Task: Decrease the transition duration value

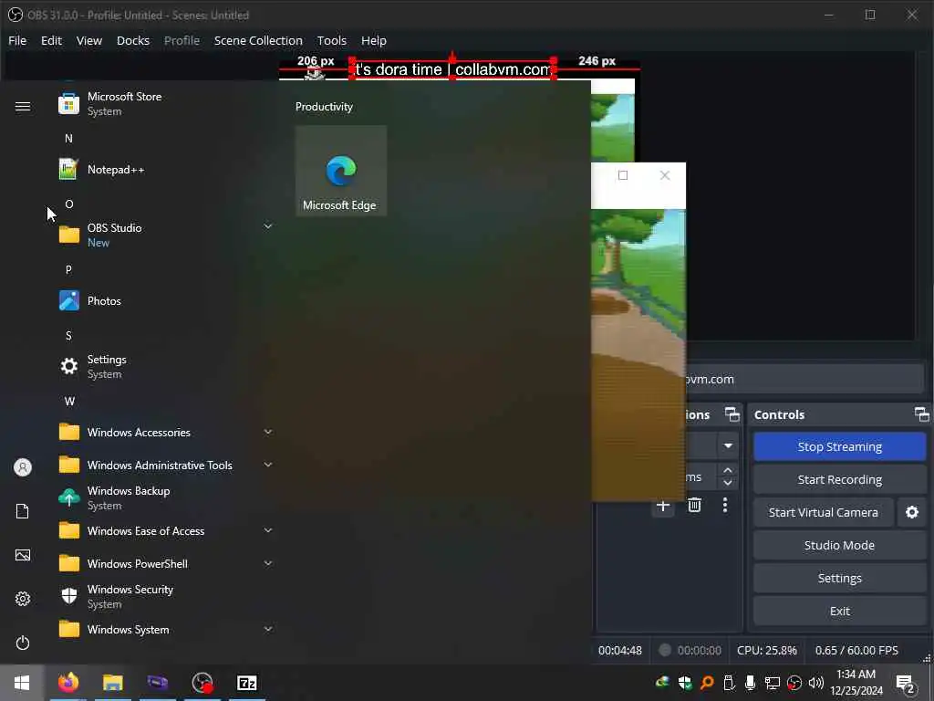Action: (728, 484)
